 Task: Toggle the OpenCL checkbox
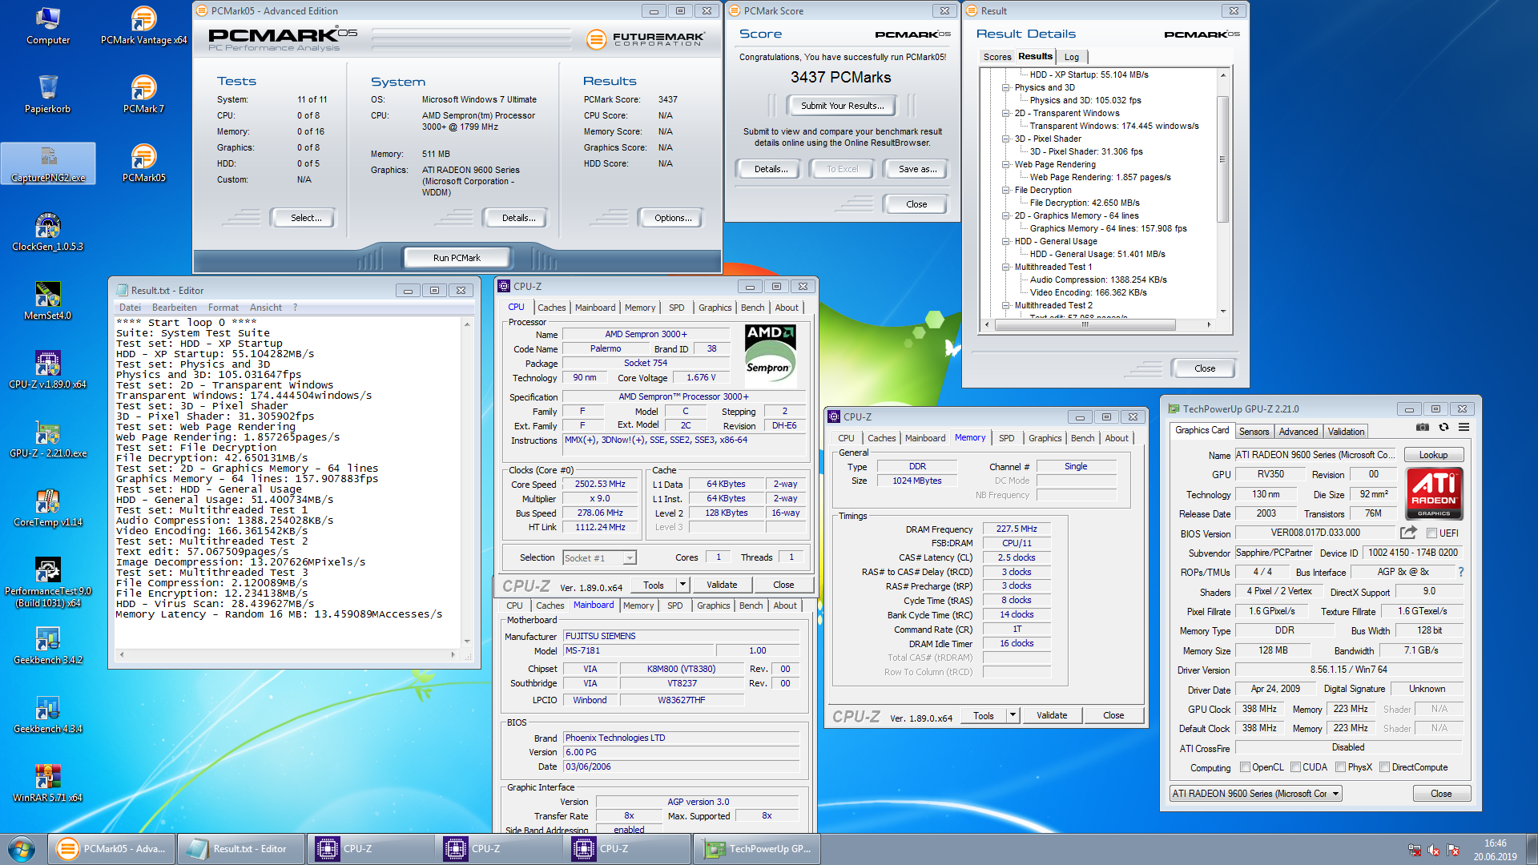point(1245,767)
